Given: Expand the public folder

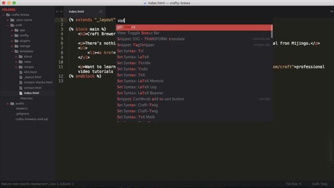Looking at the screenshot, I should point(8,103).
